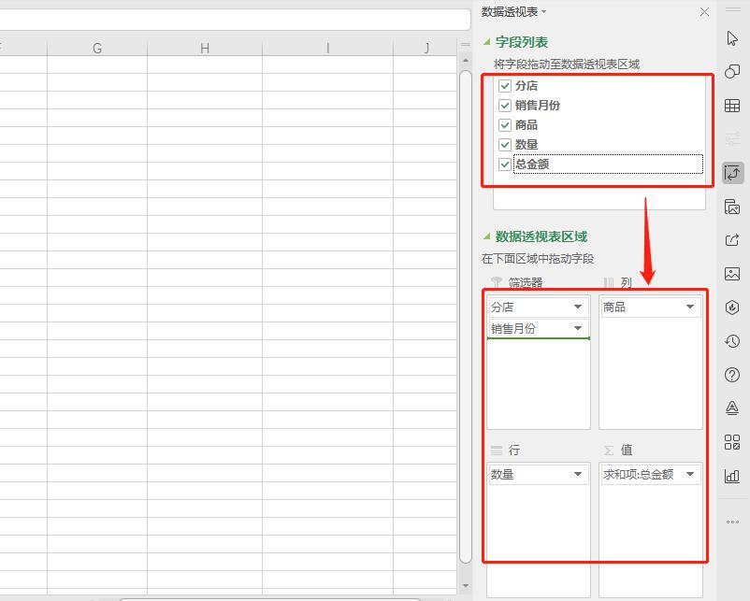Open the shapes panel in sidebar
Viewport: 750px width, 601px height.
click(x=732, y=72)
